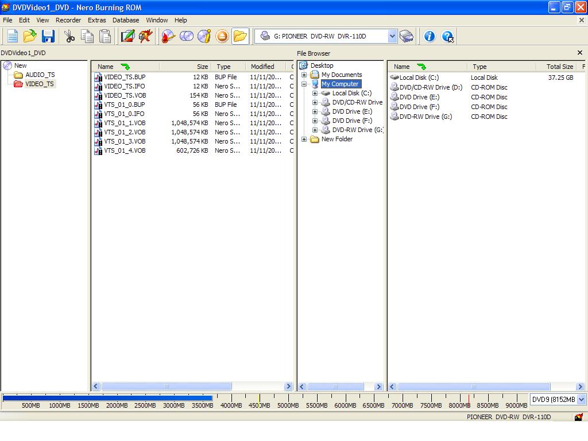Image resolution: width=588 pixels, height=441 pixels.
Task: Open Choose Recorder dialog icon next to drive list
Action: [x=407, y=36]
